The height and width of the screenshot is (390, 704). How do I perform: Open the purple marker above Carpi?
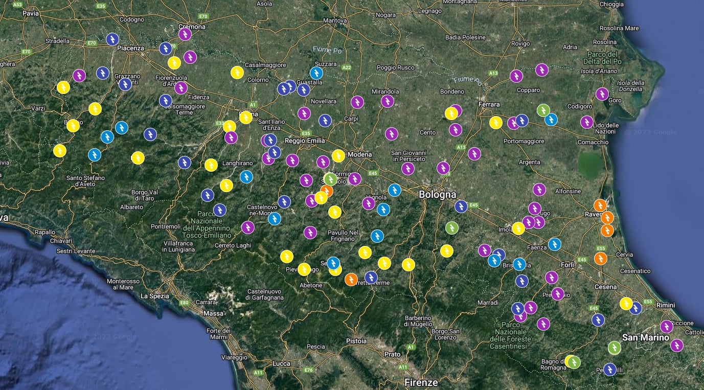(357, 102)
